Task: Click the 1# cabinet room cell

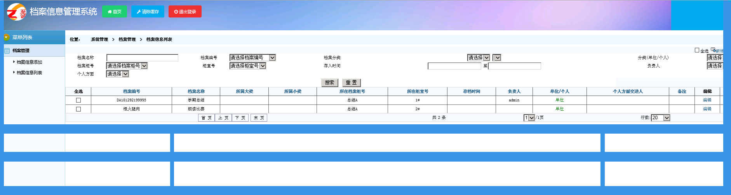Action: pos(418,100)
